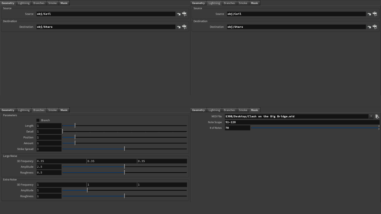Click the Large Noise Roughness slider handle
Image resolution: width=381 pixels, height=214 pixels.
[124, 173]
